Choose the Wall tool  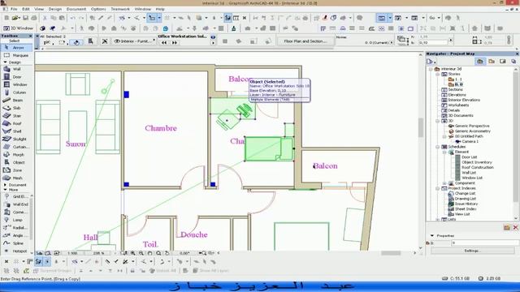[x=16, y=69]
